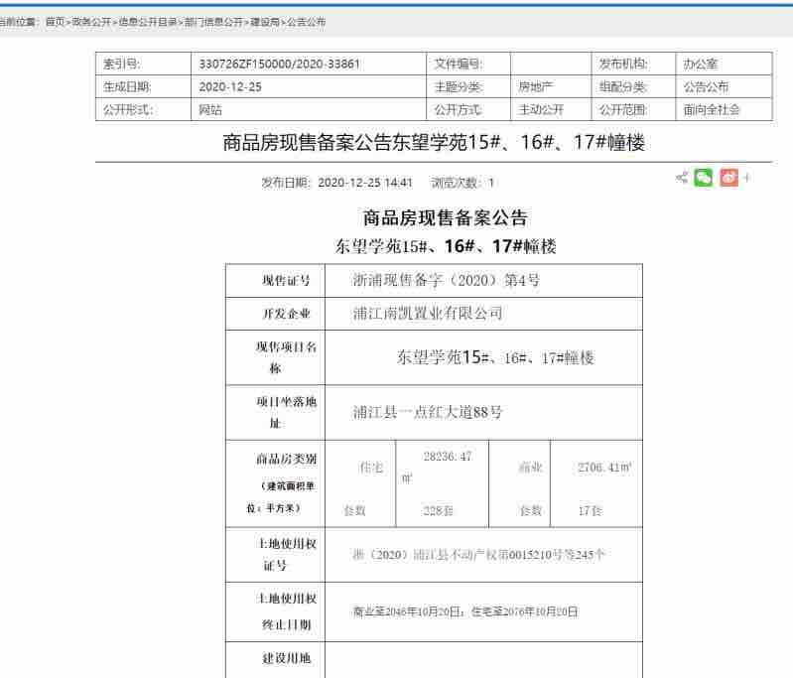The image size is (793, 678).
Task: Click the publish date 2020-12-25 14:41
Action: 364,182
